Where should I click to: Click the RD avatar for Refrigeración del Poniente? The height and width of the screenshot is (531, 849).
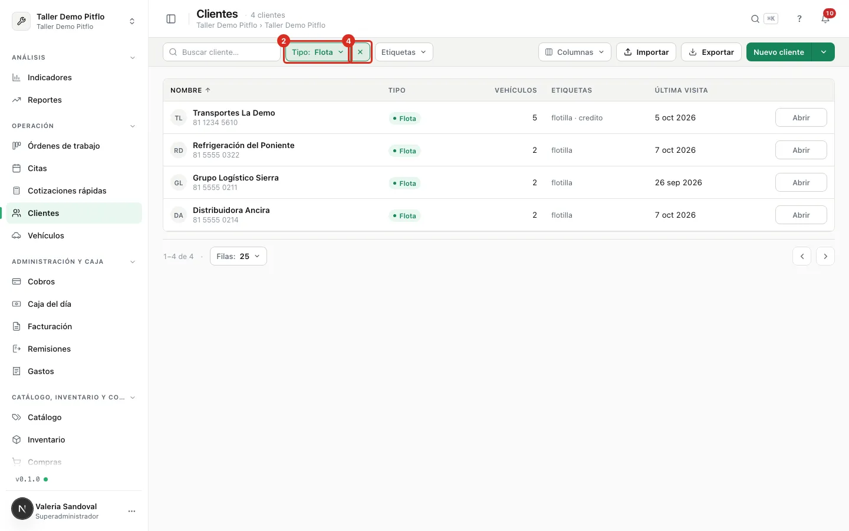pyautogui.click(x=179, y=150)
